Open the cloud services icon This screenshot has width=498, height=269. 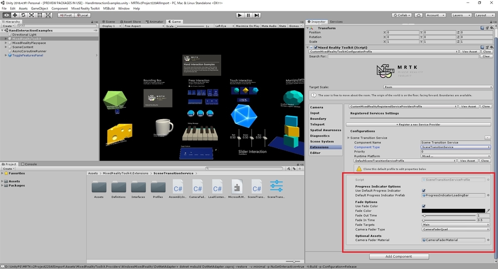click(x=418, y=15)
